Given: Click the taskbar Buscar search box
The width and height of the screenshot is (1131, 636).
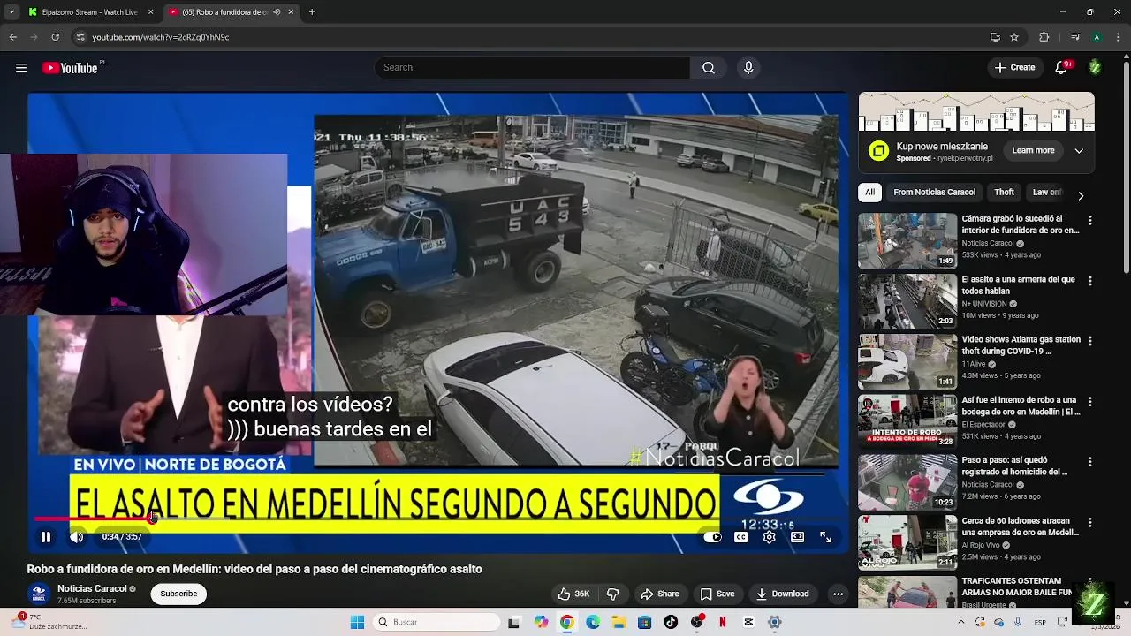Looking at the screenshot, I should pyautogui.click(x=436, y=622).
